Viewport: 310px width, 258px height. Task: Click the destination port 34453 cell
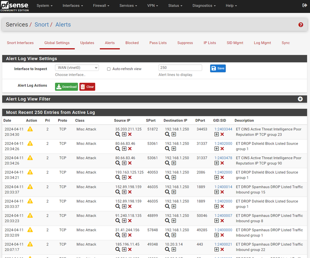point(202,129)
